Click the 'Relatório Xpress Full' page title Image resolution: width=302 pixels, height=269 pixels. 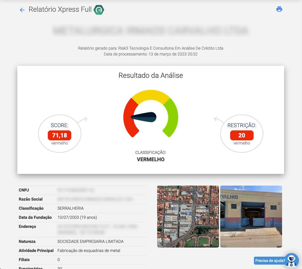tap(60, 10)
